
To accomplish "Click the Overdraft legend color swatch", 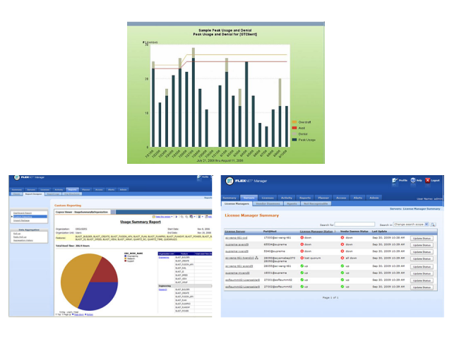I will [295, 122].
